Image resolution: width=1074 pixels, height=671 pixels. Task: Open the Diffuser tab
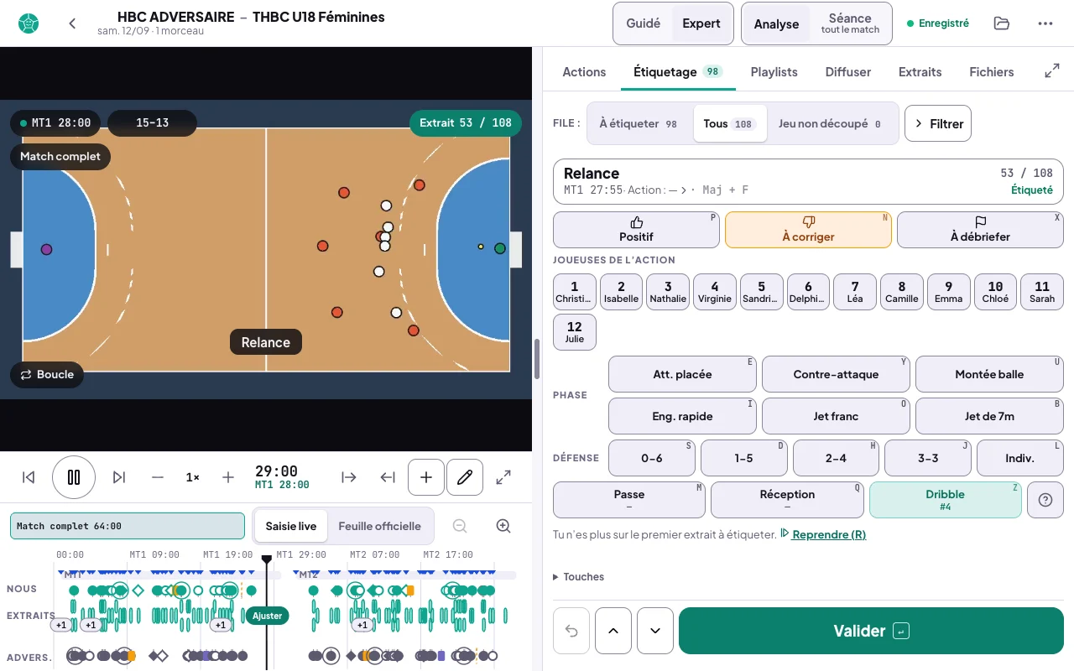[x=847, y=72]
